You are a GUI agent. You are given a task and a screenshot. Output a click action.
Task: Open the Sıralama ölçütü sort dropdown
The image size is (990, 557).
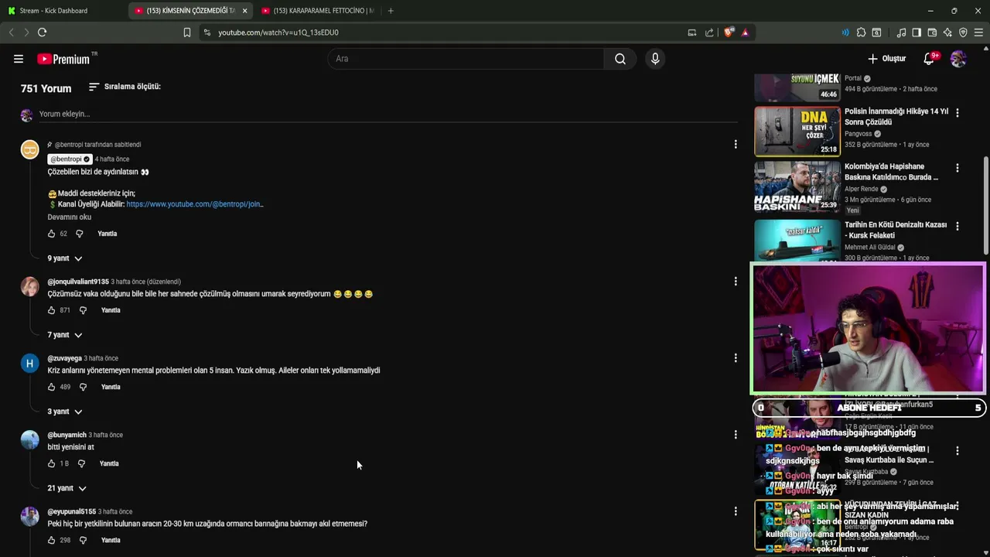point(125,87)
